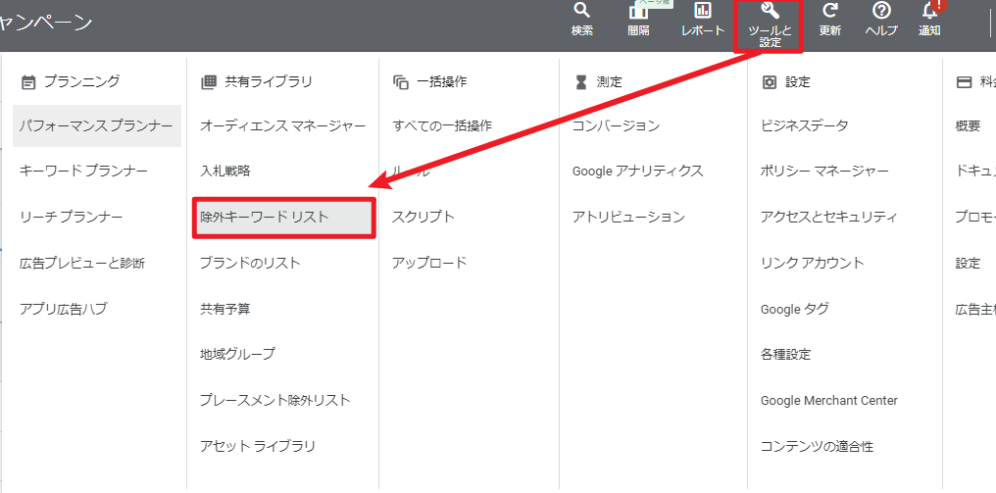Screen dimensions: 996x493
Task: Click the プランニング calendar icon
Action: click(x=28, y=82)
